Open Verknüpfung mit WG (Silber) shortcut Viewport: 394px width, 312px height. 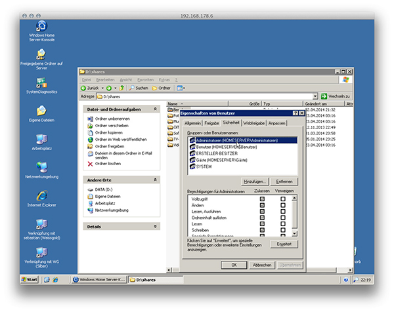(42, 258)
